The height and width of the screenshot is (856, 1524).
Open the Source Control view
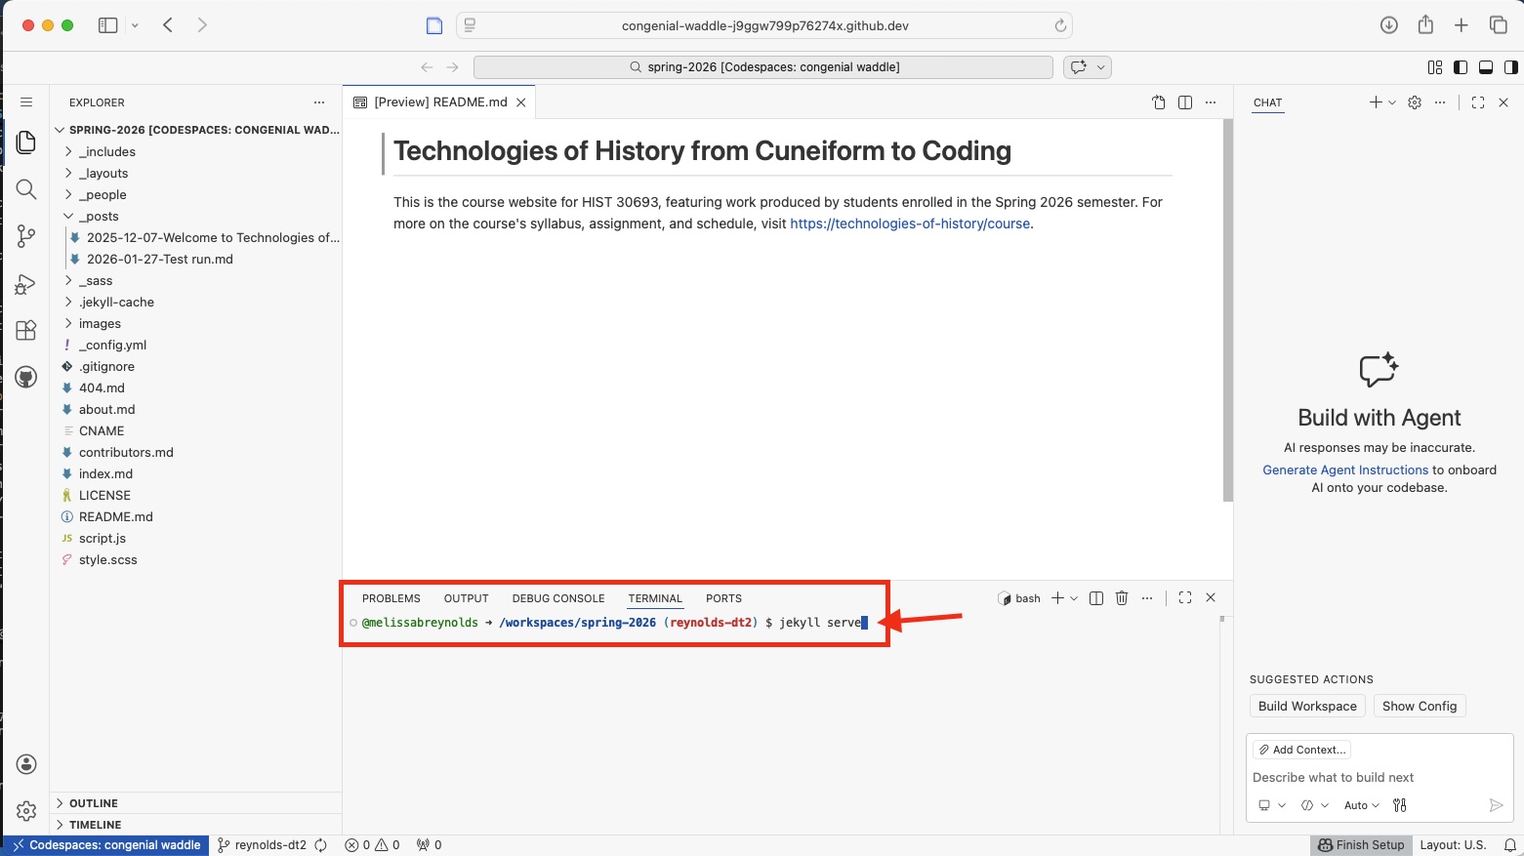click(x=26, y=236)
